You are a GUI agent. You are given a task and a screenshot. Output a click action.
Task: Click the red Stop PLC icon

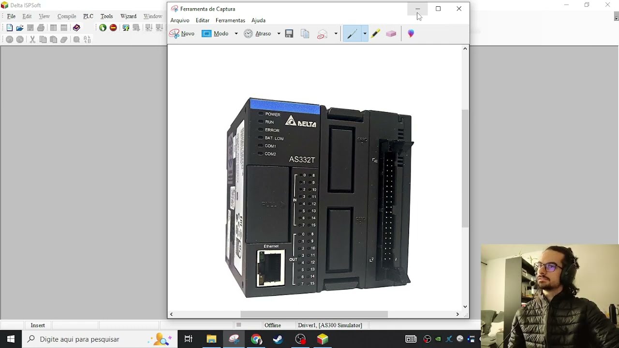[113, 28]
